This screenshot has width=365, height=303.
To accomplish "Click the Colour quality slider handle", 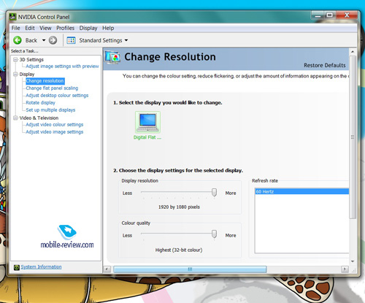I will pyautogui.click(x=214, y=234).
